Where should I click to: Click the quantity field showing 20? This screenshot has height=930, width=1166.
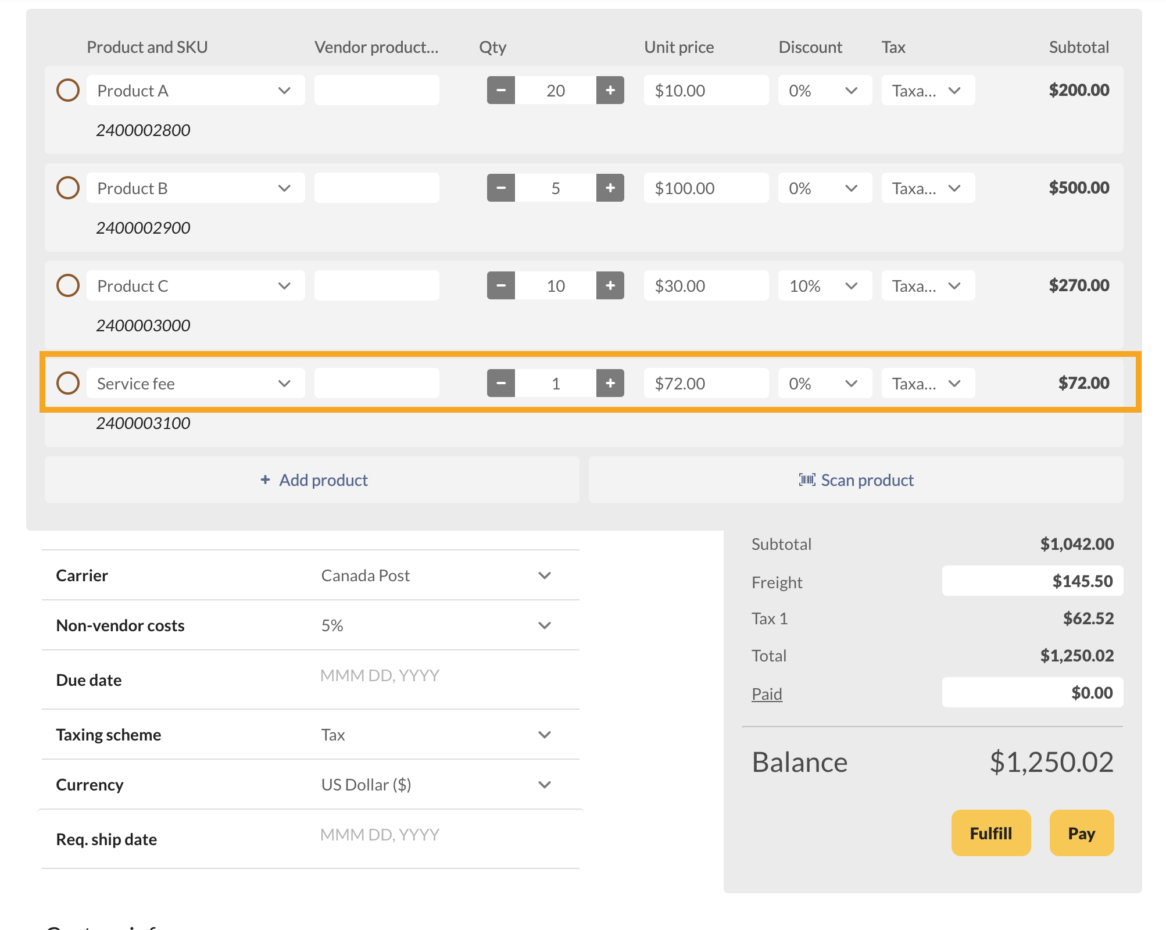[556, 90]
